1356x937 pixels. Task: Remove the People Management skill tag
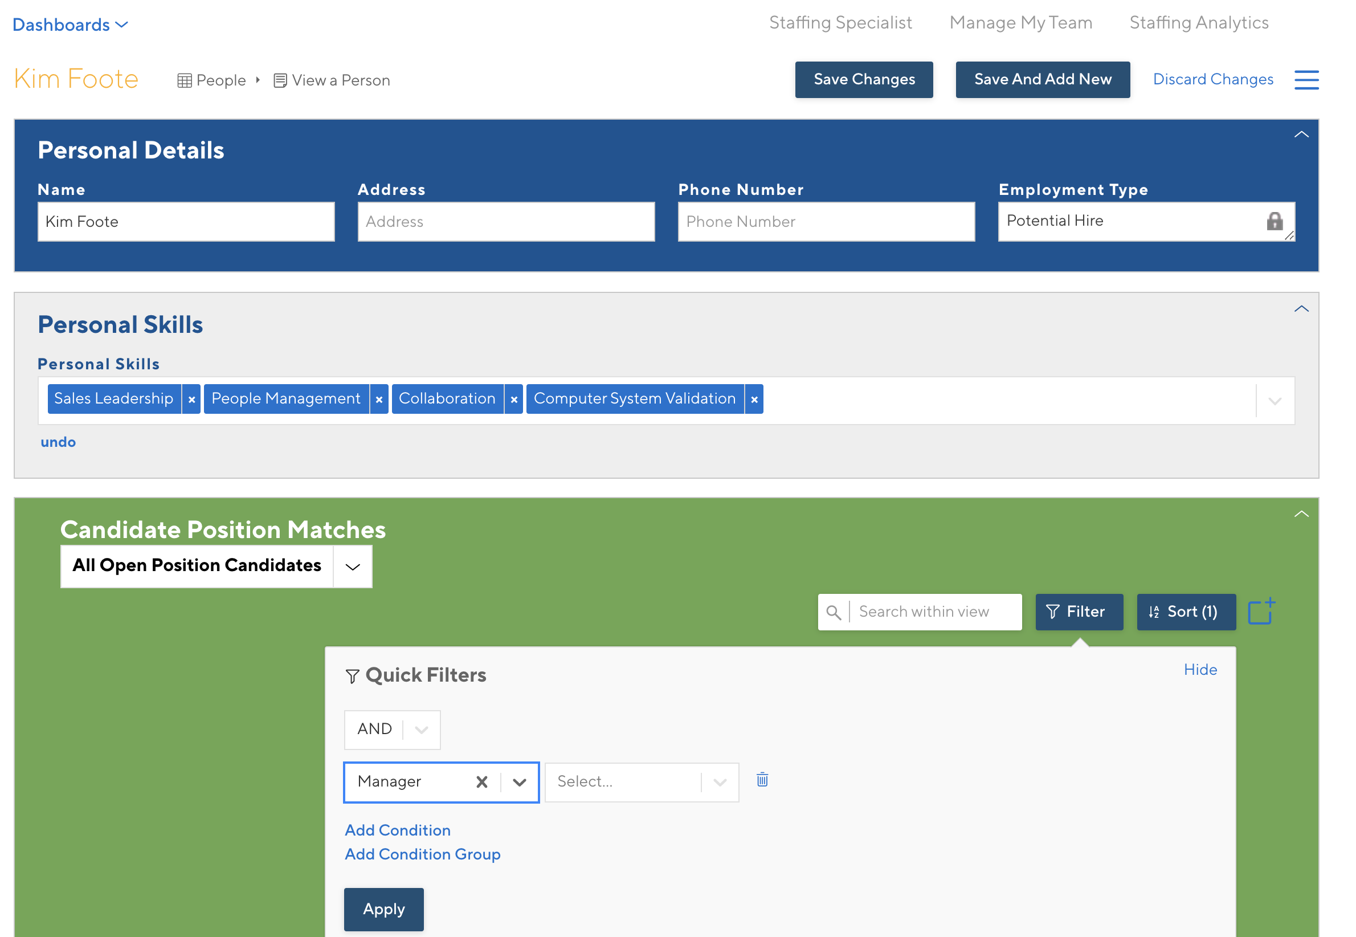tap(379, 399)
